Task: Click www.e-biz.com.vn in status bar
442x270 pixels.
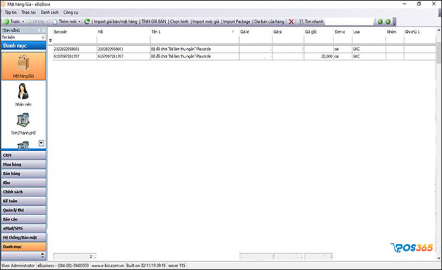Action: click(107, 265)
